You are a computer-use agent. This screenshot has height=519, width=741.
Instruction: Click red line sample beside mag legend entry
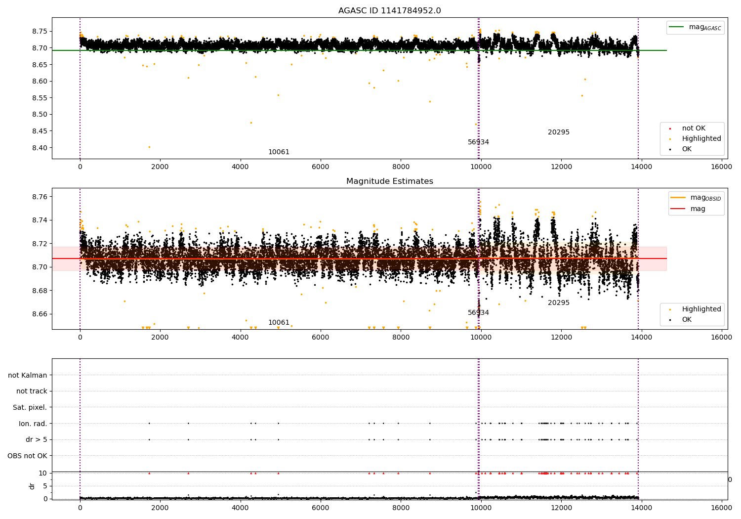678,209
